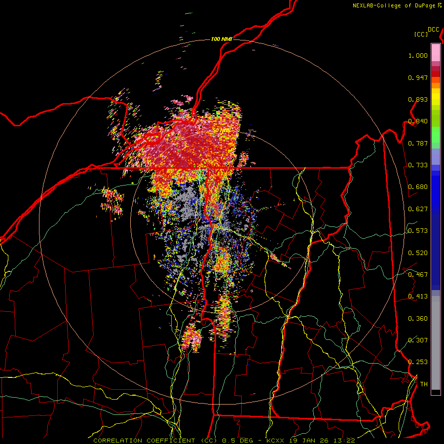444x444 pixels.
Task: Click the [CC] units label
Action: [421, 34]
